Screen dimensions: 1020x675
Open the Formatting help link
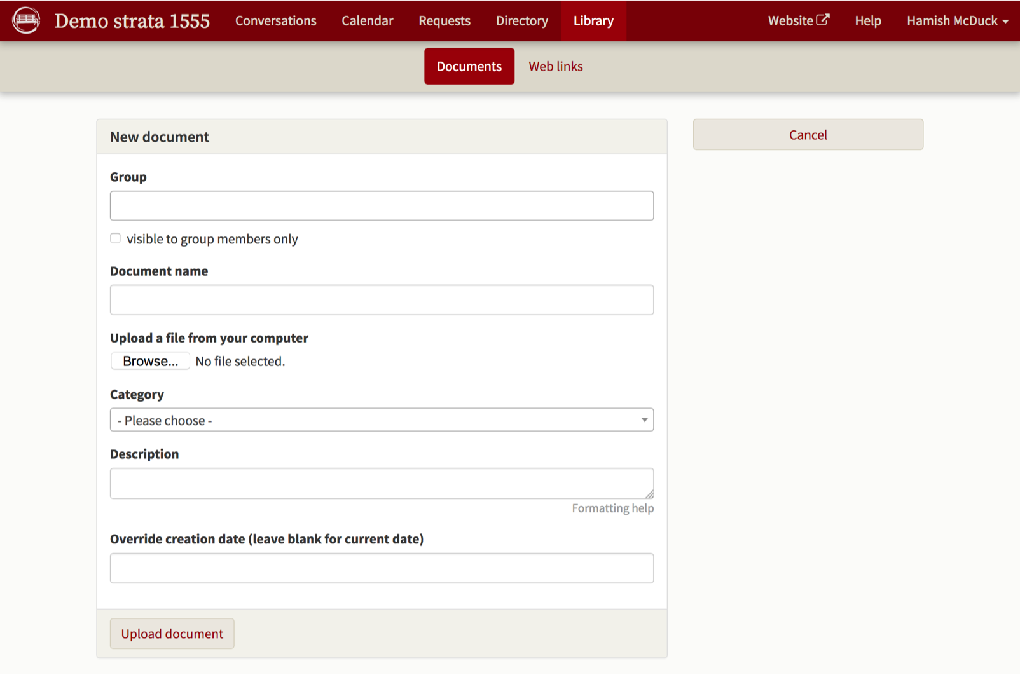(612, 508)
